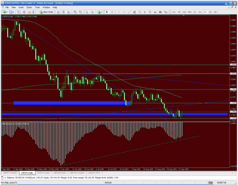This screenshot has width=238, height=185.
Task: Open the Charts menu
Action: click(29, 7)
